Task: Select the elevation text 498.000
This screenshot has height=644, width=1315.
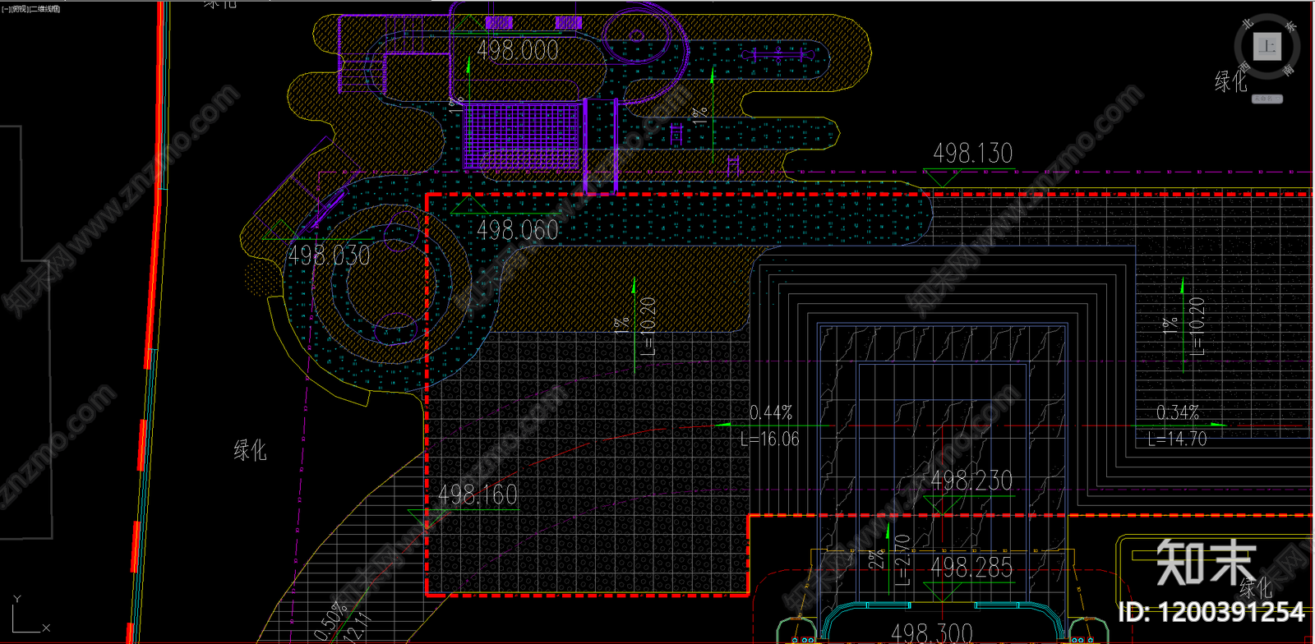Action: (x=518, y=50)
